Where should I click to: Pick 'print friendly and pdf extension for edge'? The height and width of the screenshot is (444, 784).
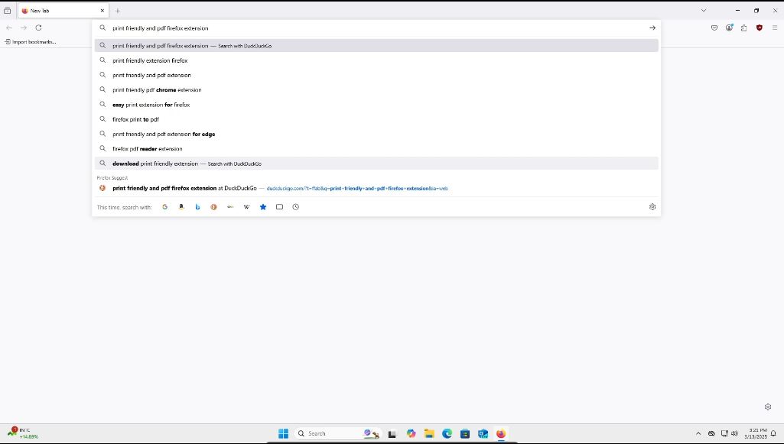click(x=376, y=134)
